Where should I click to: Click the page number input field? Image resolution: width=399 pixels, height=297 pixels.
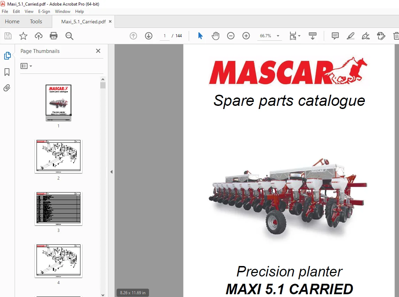point(165,36)
